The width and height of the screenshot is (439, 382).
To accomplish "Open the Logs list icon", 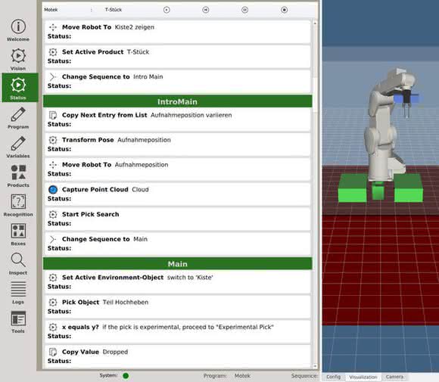I will click(18, 293).
